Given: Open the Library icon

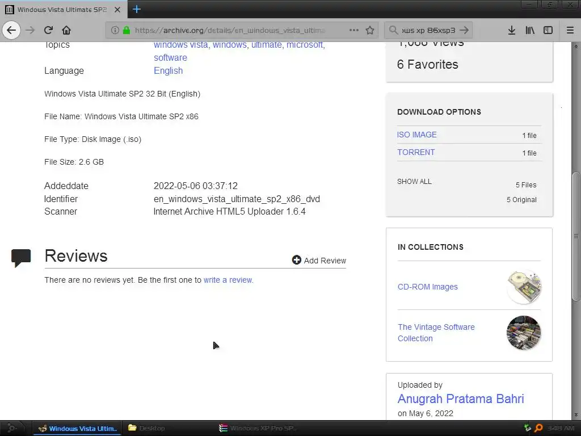Looking at the screenshot, I should 530,30.
